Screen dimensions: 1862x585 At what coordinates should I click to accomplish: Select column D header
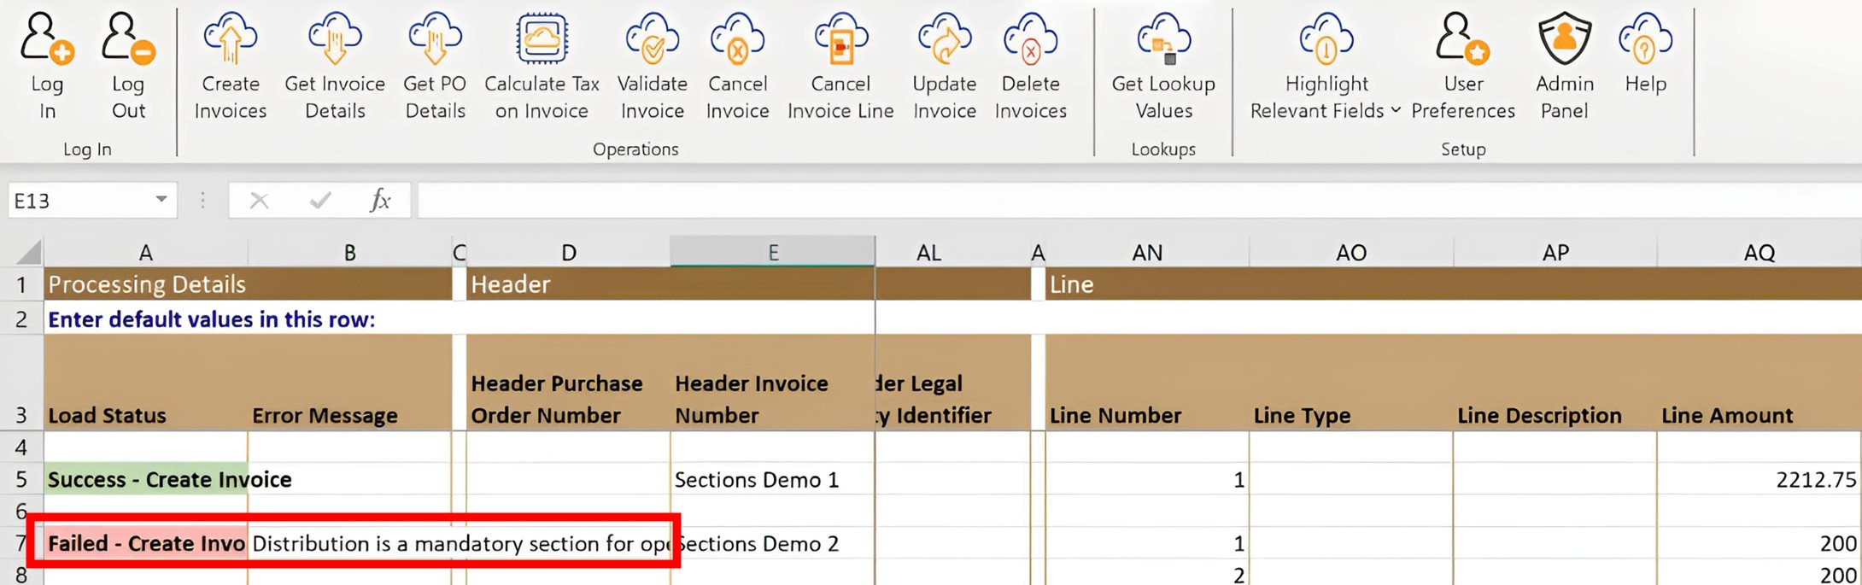click(568, 252)
